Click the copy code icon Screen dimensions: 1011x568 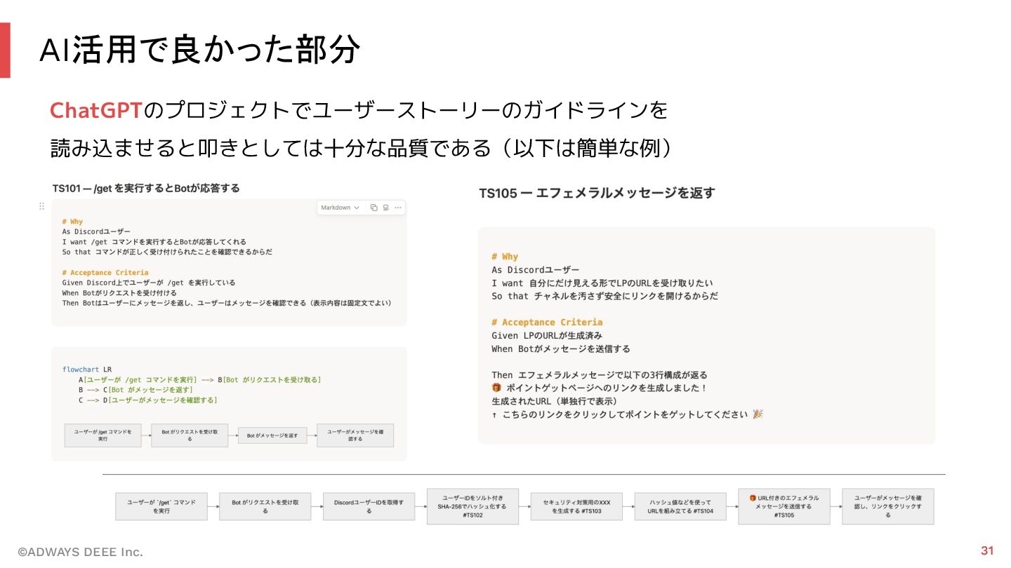[x=374, y=208]
